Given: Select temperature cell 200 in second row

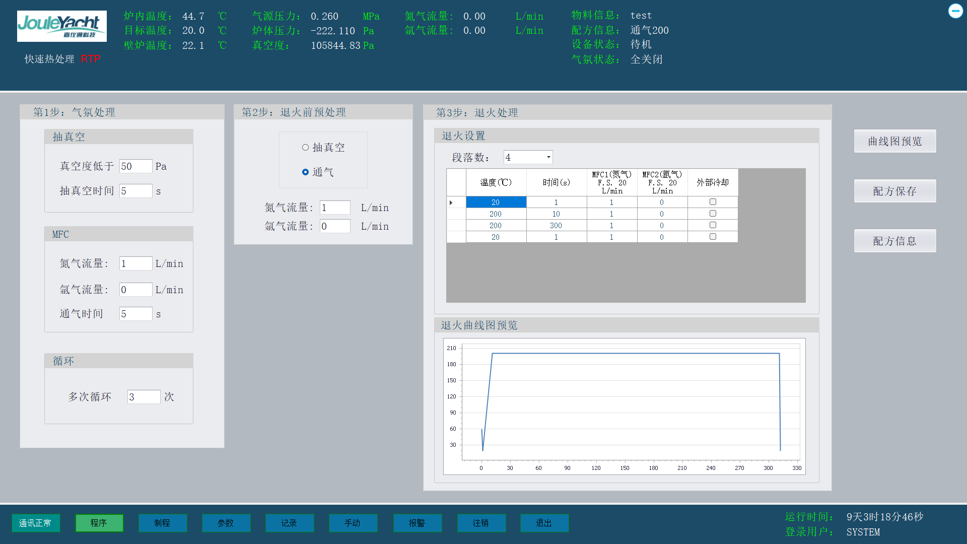Looking at the screenshot, I should (496, 214).
